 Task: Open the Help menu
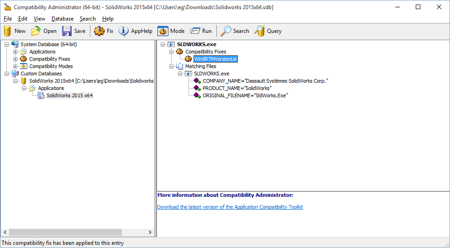click(x=108, y=19)
